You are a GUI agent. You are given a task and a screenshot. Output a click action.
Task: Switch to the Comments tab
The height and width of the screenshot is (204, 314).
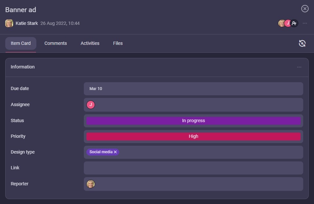pyautogui.click(x=56, y=43)
